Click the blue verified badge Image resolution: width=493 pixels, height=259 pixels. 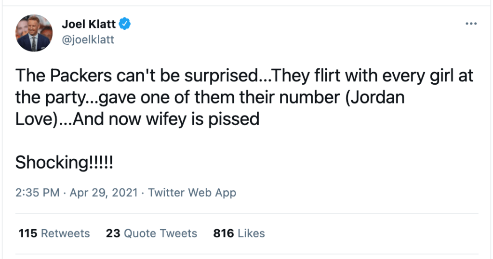pyautogui.click(x=125, y=24)
